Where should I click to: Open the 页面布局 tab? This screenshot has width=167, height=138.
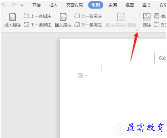coord(75,5)
